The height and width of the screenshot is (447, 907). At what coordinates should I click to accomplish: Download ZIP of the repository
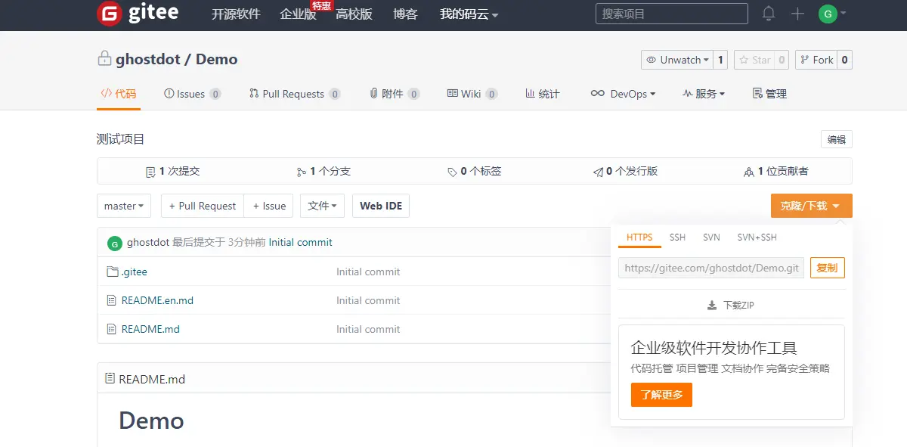click(731, 306)
